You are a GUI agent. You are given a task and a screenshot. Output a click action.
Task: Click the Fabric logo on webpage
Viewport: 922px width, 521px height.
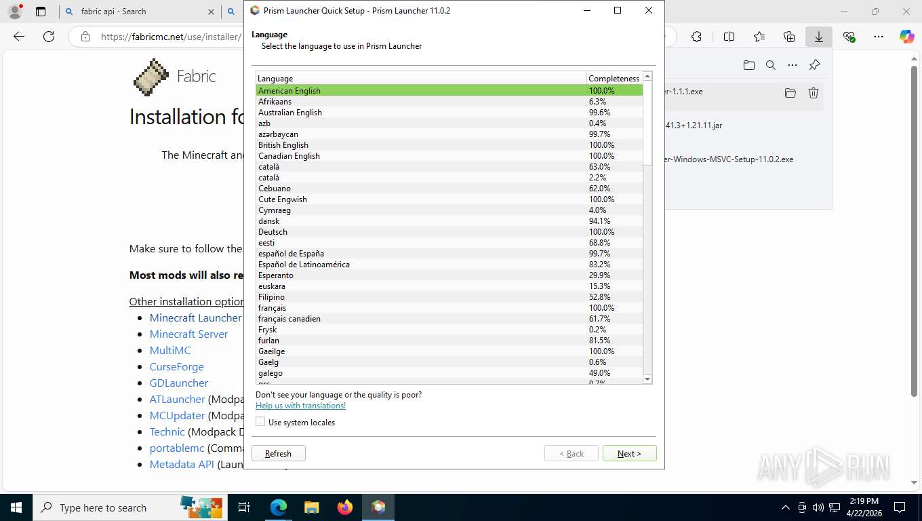pos(151,77)
